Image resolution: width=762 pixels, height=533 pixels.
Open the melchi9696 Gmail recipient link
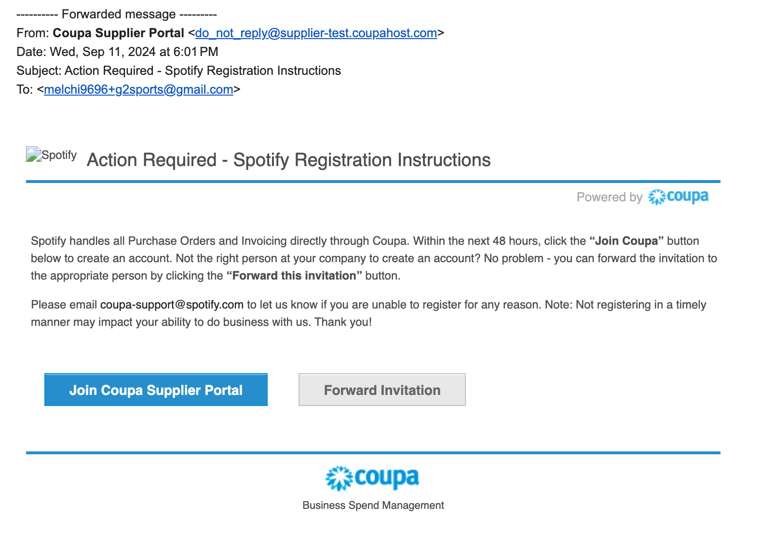138,90
